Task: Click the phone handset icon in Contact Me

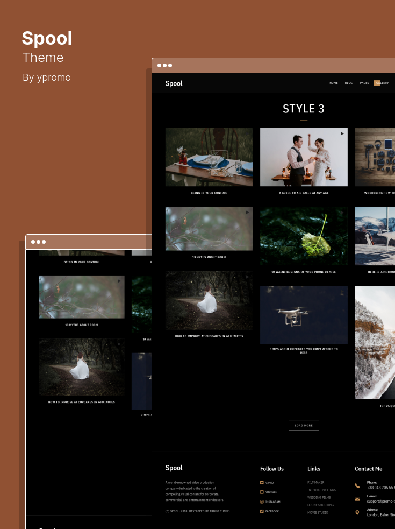Action: tap(357, 485)
